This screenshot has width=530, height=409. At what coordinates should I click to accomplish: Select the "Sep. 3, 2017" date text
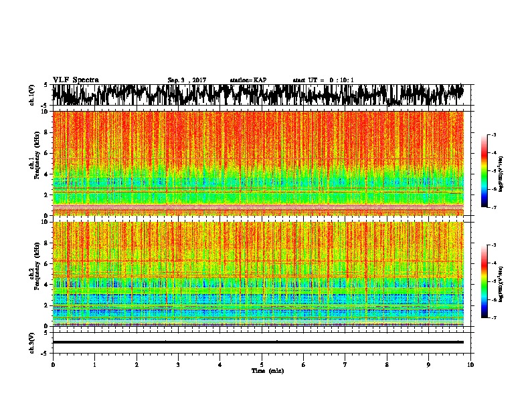coord(187,80)
